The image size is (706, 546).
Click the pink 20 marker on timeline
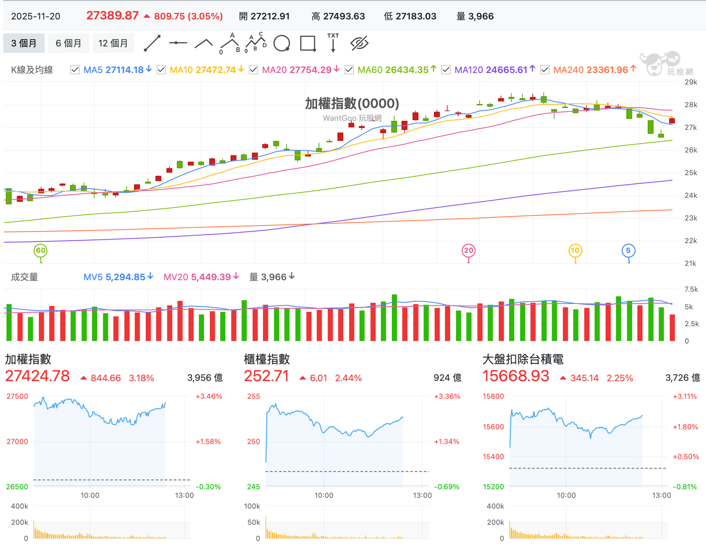(x=469, y=251)
